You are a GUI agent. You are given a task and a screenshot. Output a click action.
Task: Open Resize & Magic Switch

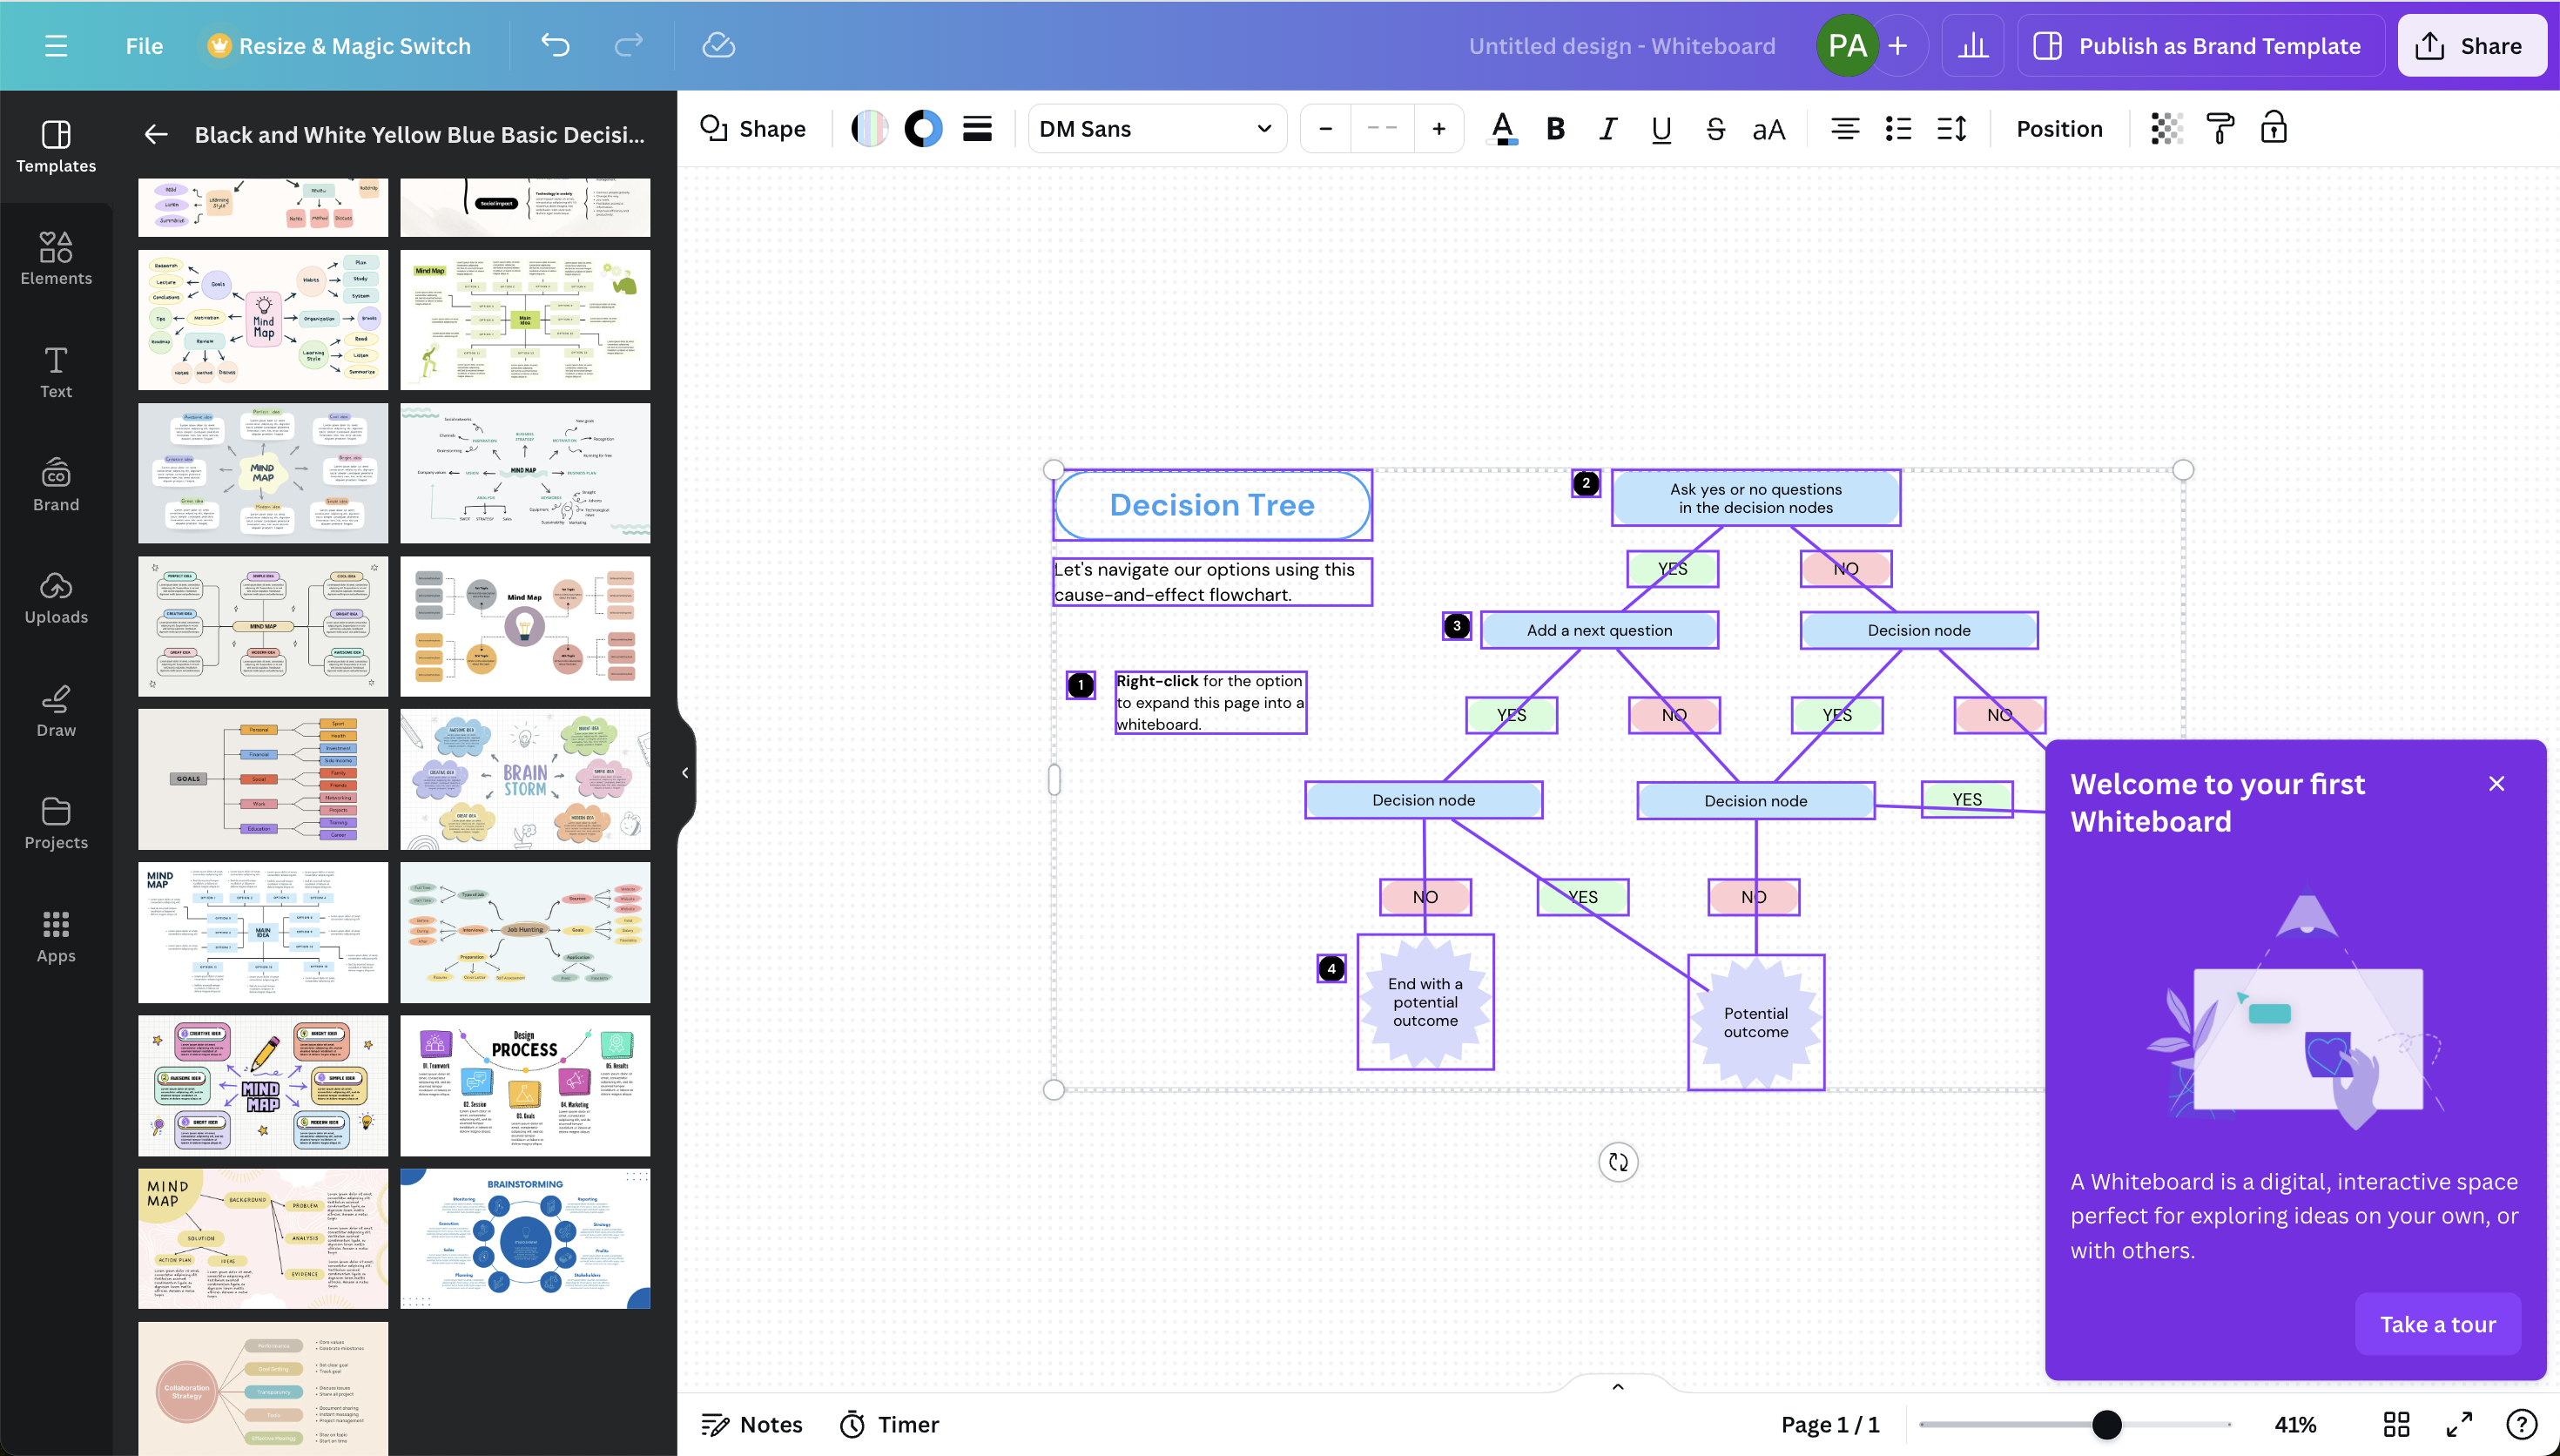point(339,46)
